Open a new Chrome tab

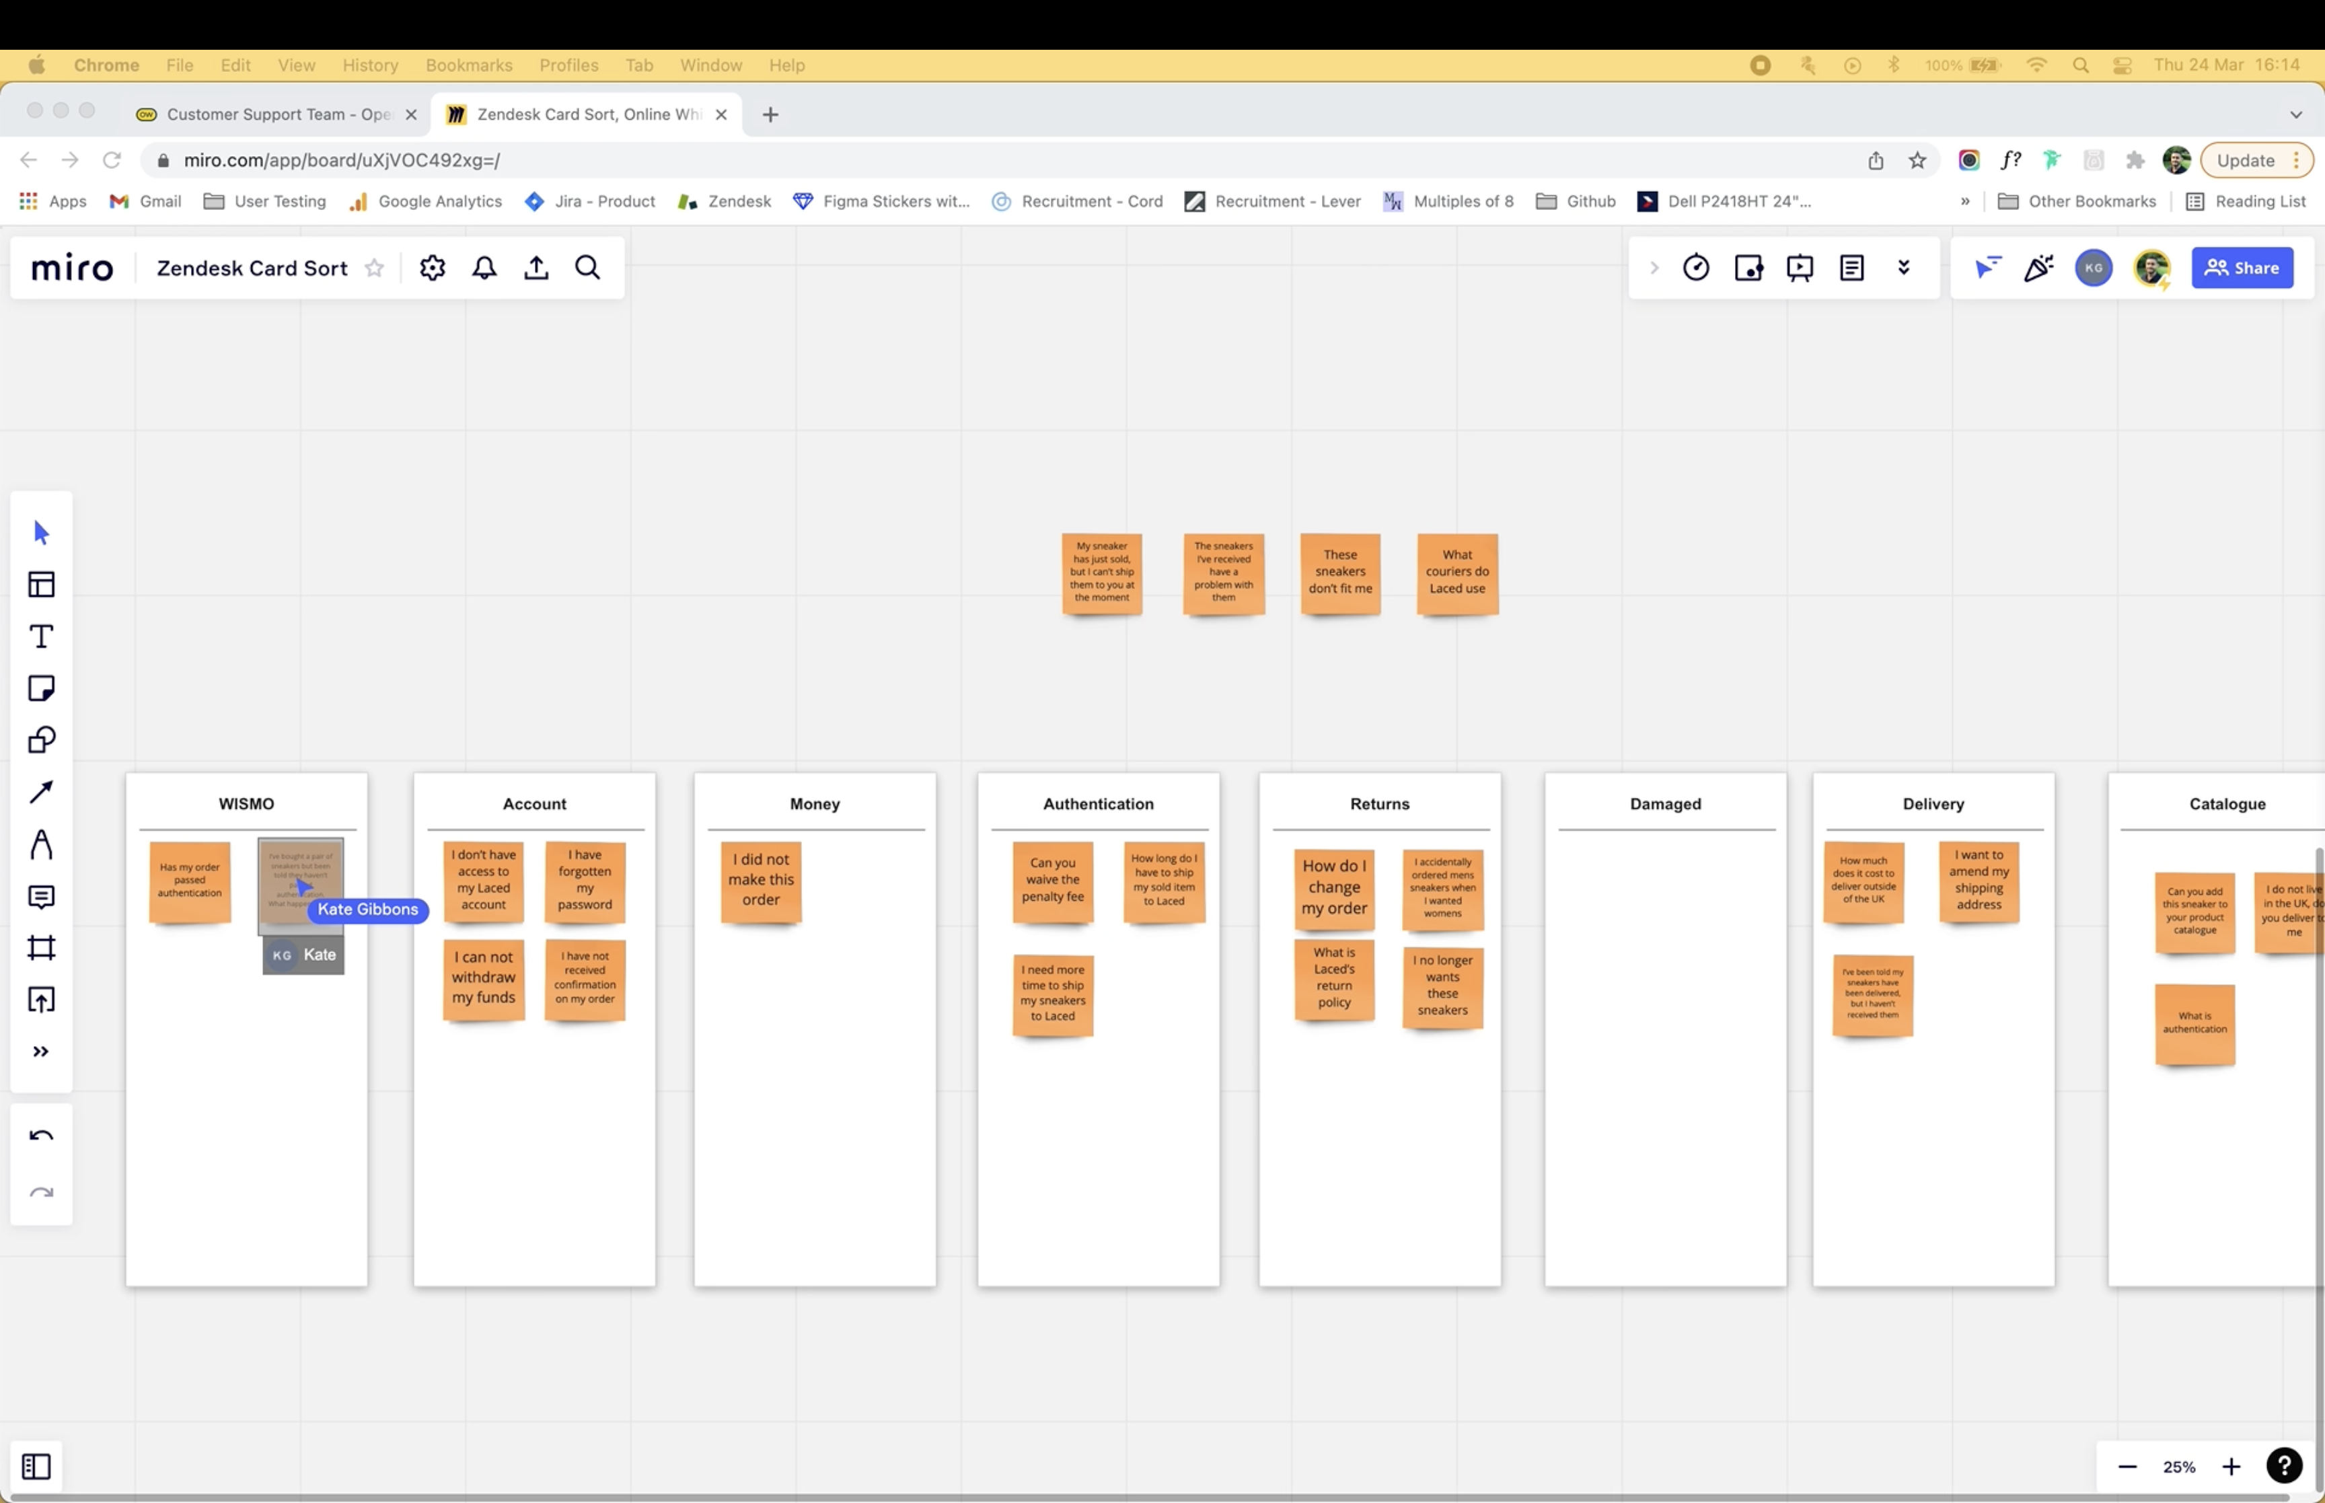[770, 114]
